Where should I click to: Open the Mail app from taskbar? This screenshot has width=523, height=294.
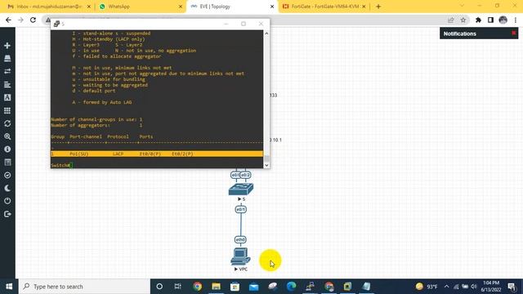pos(253,287)
